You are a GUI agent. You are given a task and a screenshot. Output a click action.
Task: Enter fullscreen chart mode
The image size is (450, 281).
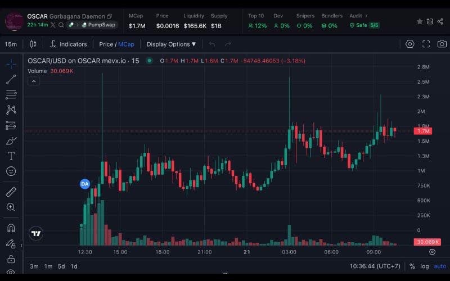pyautogui.click(x=426, y=44)
